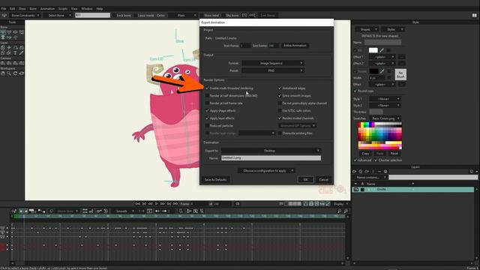Select the Transform Layer tool

3,48
